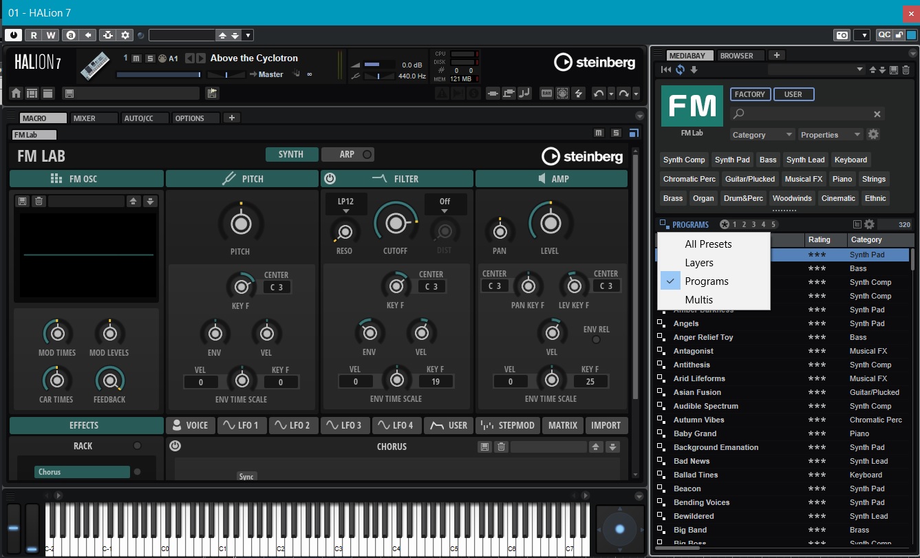Enable the FACTORY content filter
The image size is (920, 558).
(750, 94)
